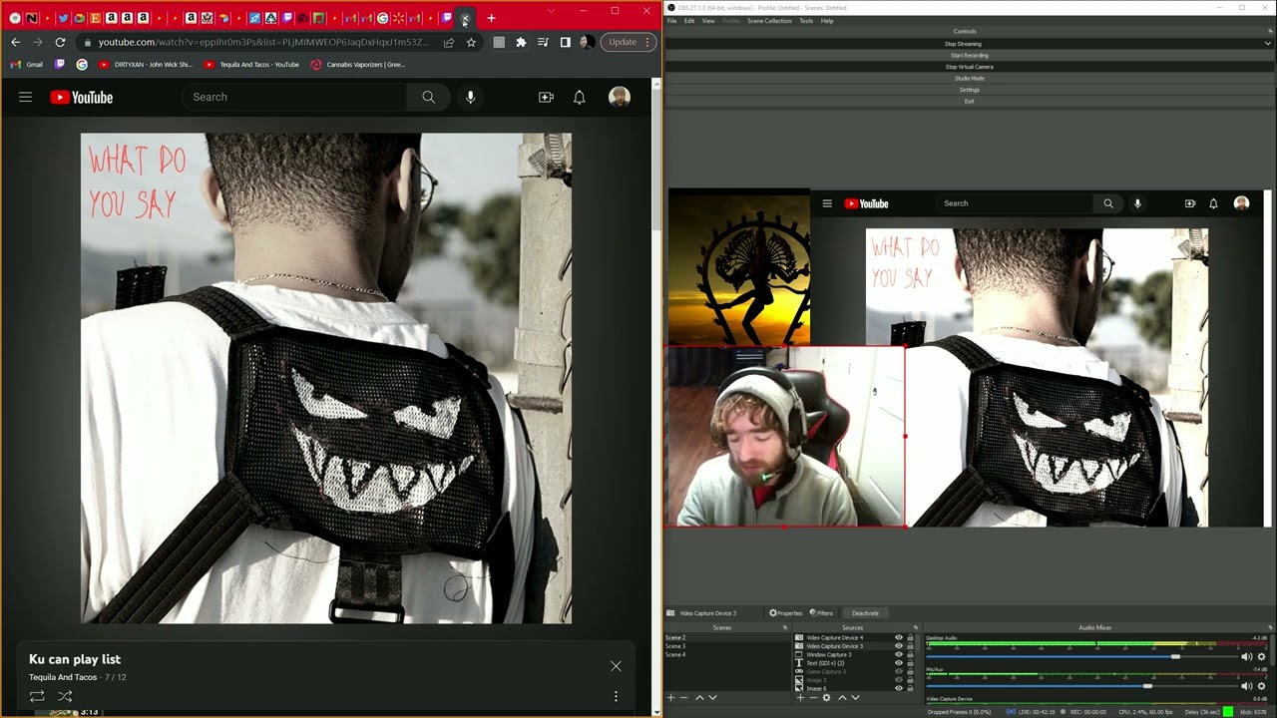The width and height of the screenshot is (1277, 718).
Task: Close the Ku can play list panel
Action: [x=616, y=666]
